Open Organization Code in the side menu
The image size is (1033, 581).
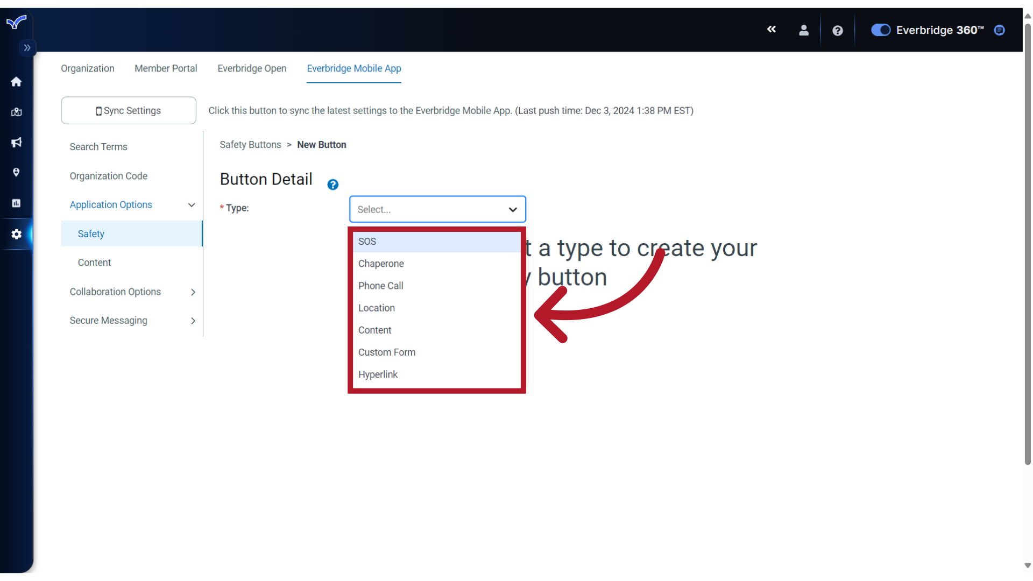coord(109,176)
